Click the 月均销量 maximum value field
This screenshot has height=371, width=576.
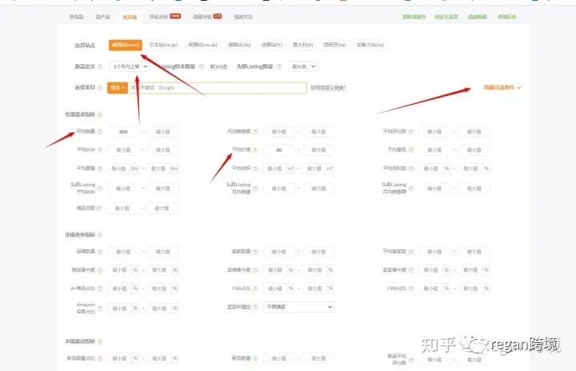(x=162, y=131)
